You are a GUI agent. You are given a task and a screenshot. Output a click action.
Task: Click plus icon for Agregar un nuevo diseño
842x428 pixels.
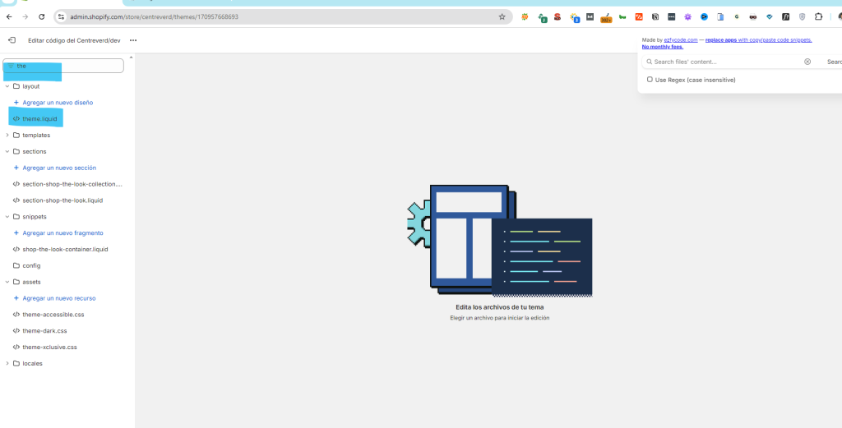click(x=16, y=103)
